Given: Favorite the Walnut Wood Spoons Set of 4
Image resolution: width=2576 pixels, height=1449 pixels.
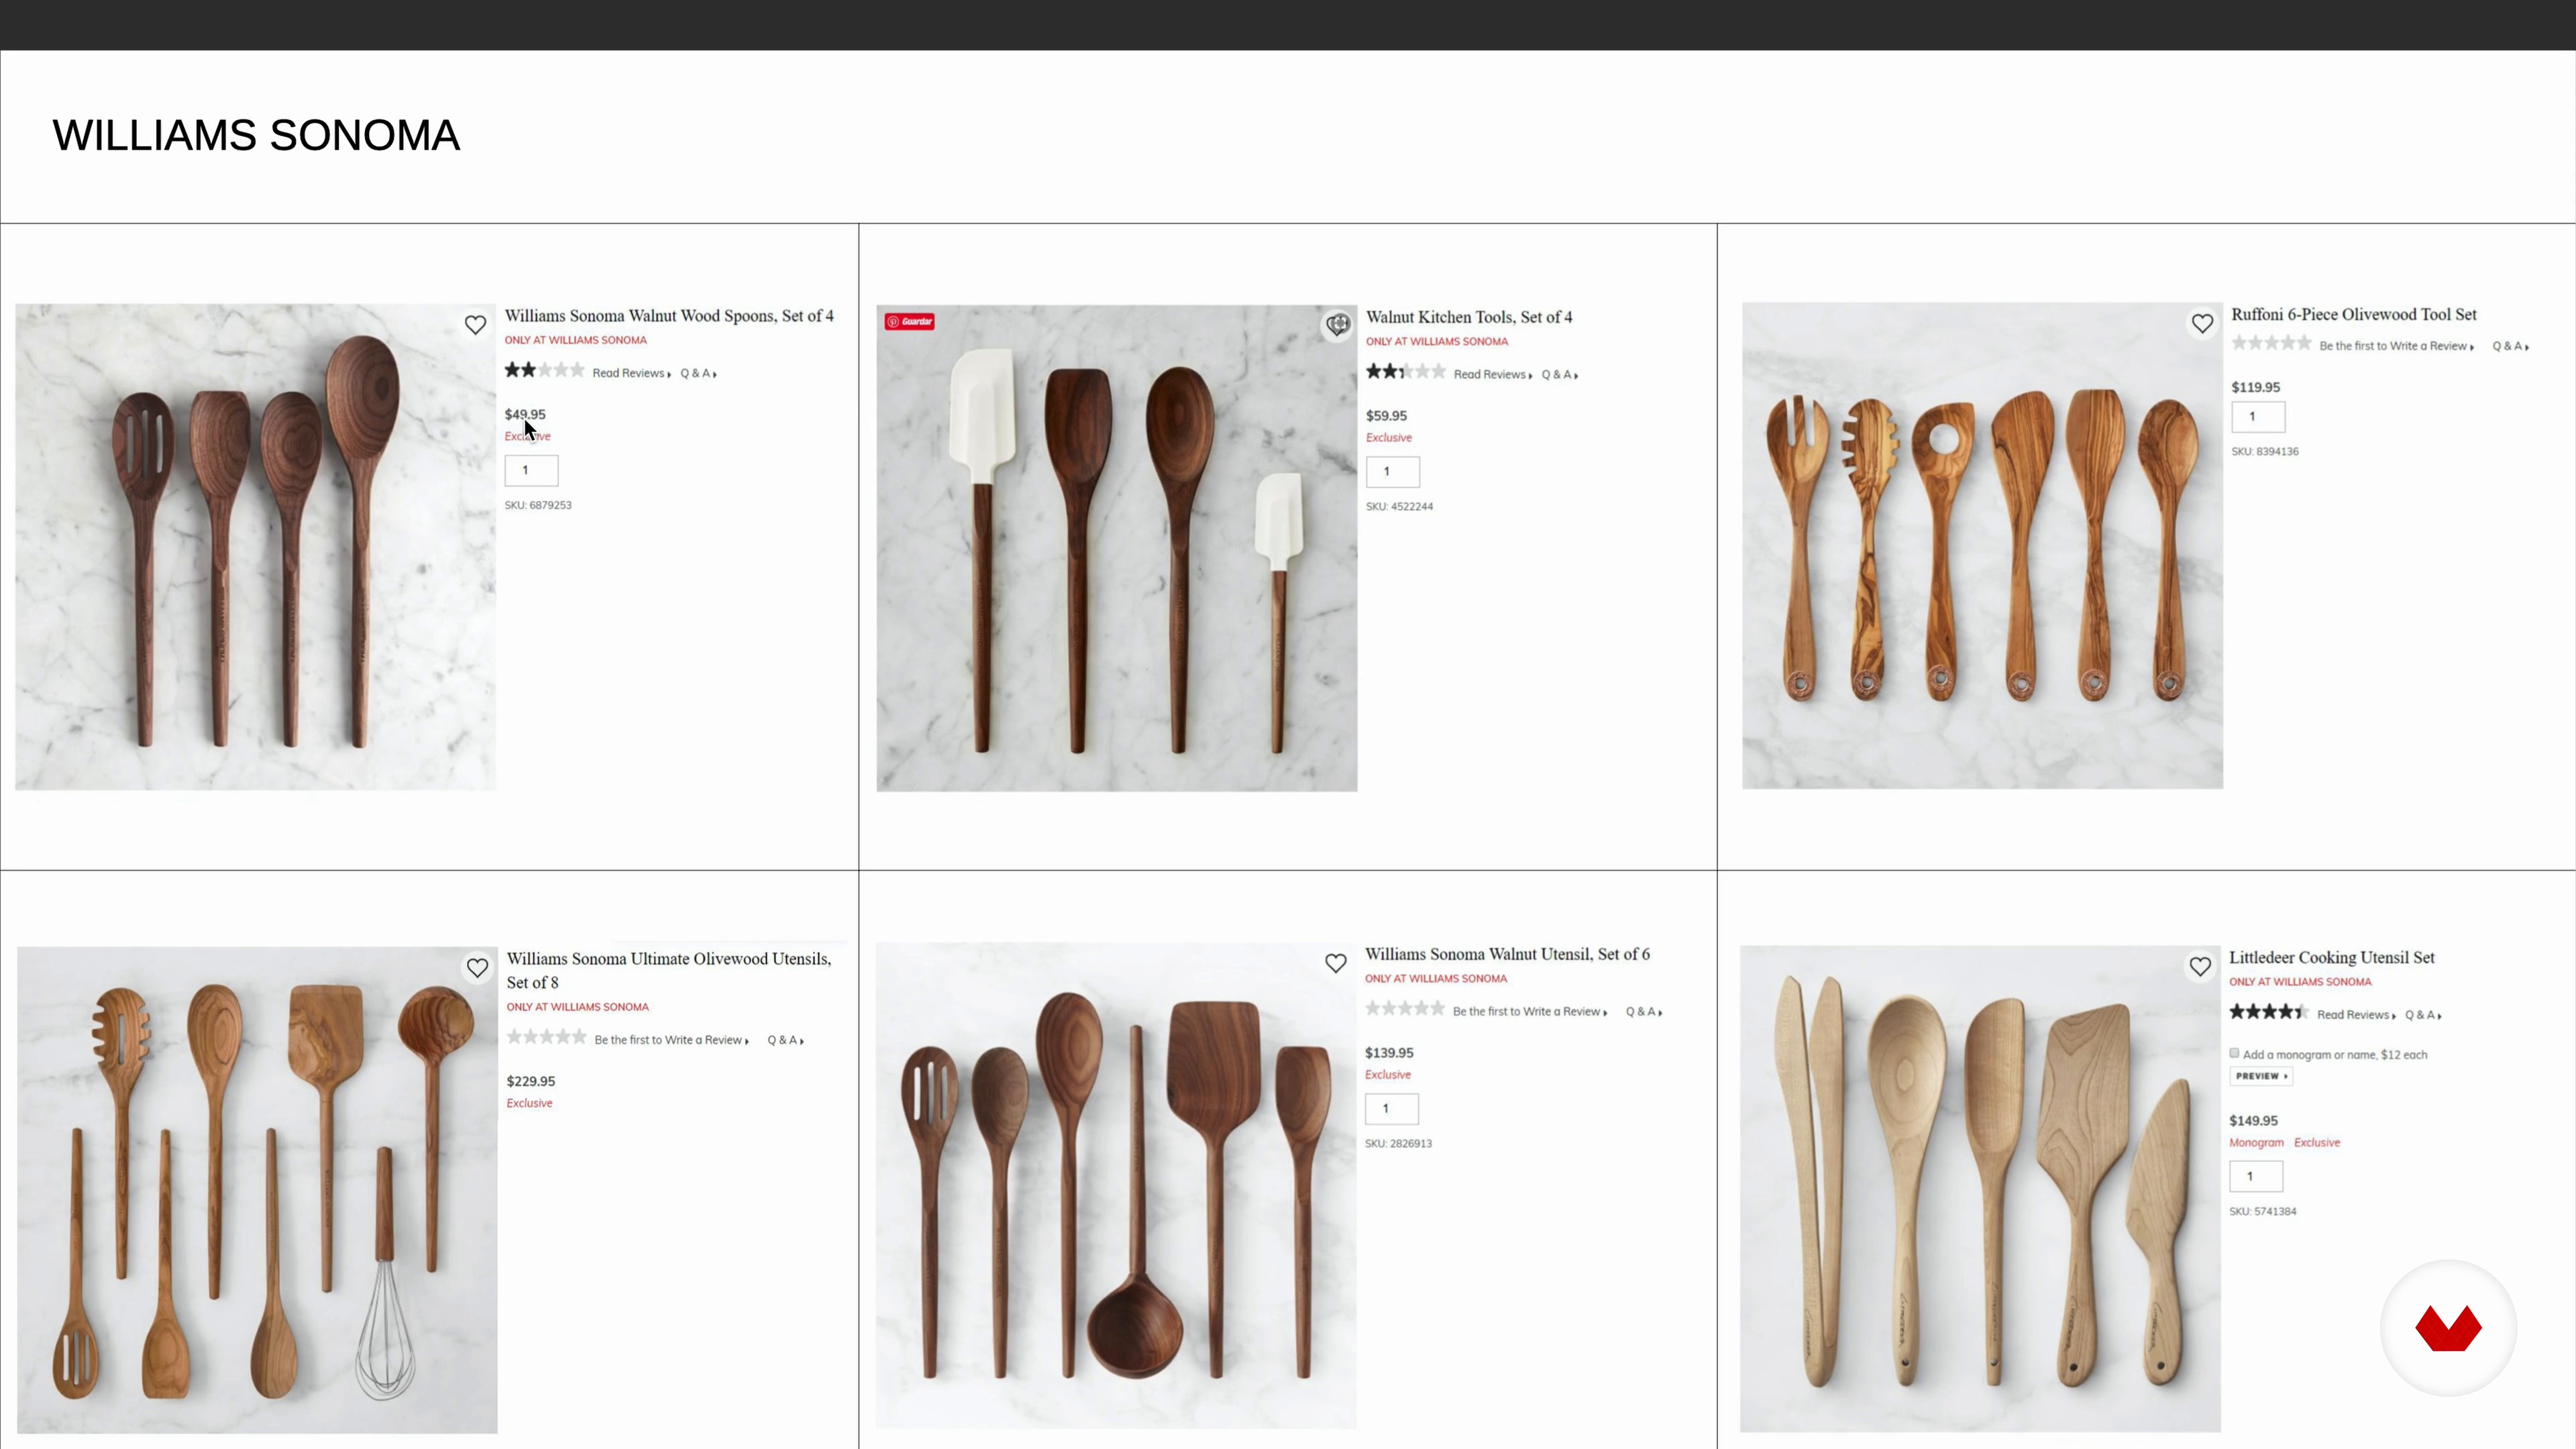Looking at the screenshot, I should 475,325.
